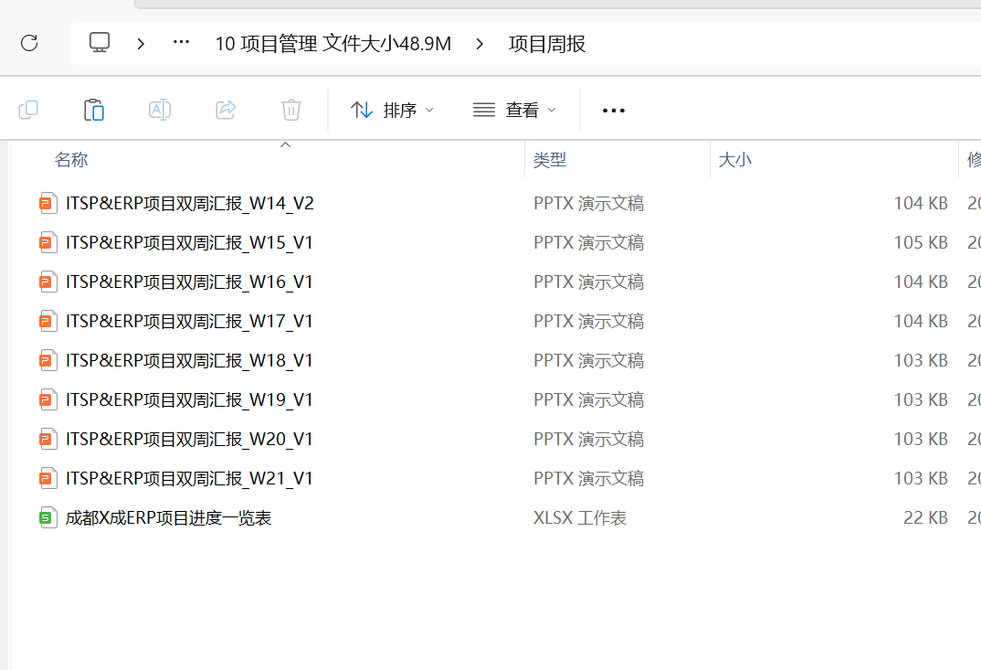Click the refresh icon in address bar

click(x=29, y=43)
